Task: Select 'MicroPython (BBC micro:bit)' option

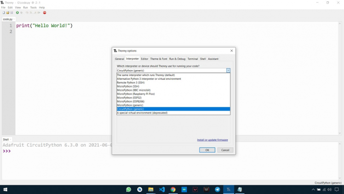Action: coord(173,90)
